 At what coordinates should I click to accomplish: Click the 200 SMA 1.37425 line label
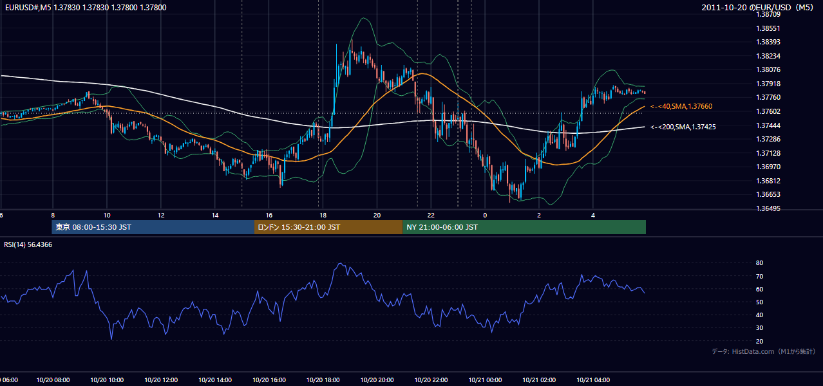[683, 127]
